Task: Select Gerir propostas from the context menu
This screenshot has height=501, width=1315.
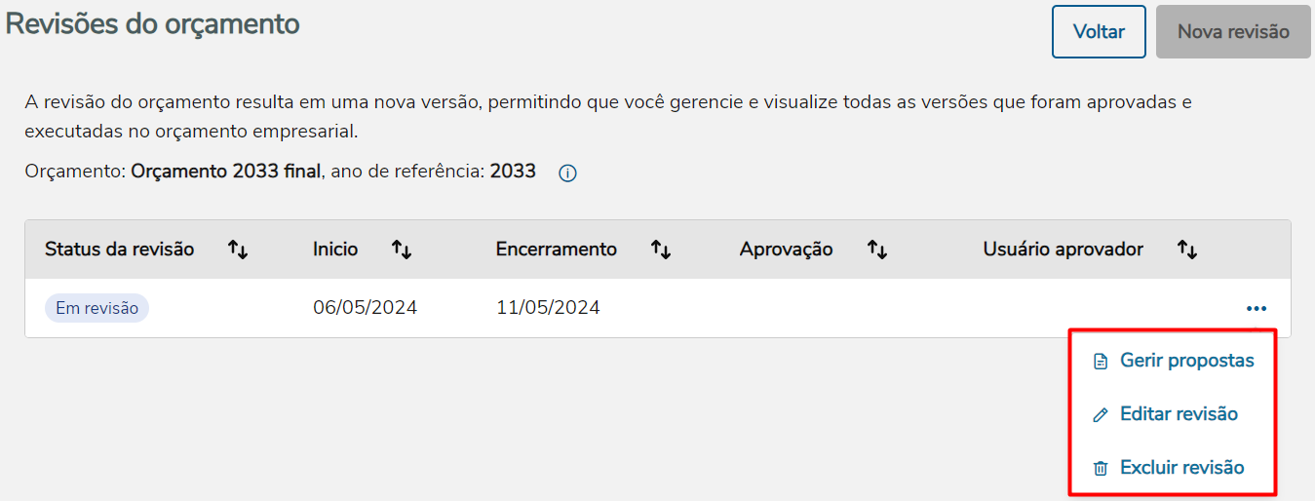Action: point(1186,361)
